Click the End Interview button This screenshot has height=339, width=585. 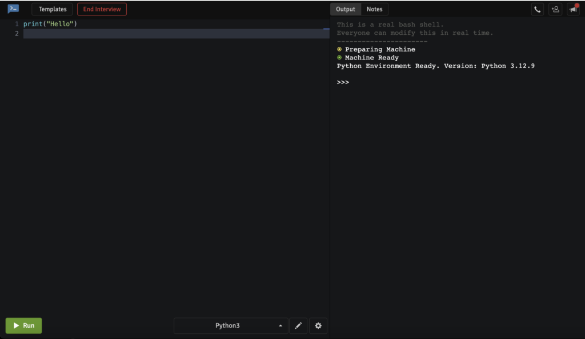(101, 9)
